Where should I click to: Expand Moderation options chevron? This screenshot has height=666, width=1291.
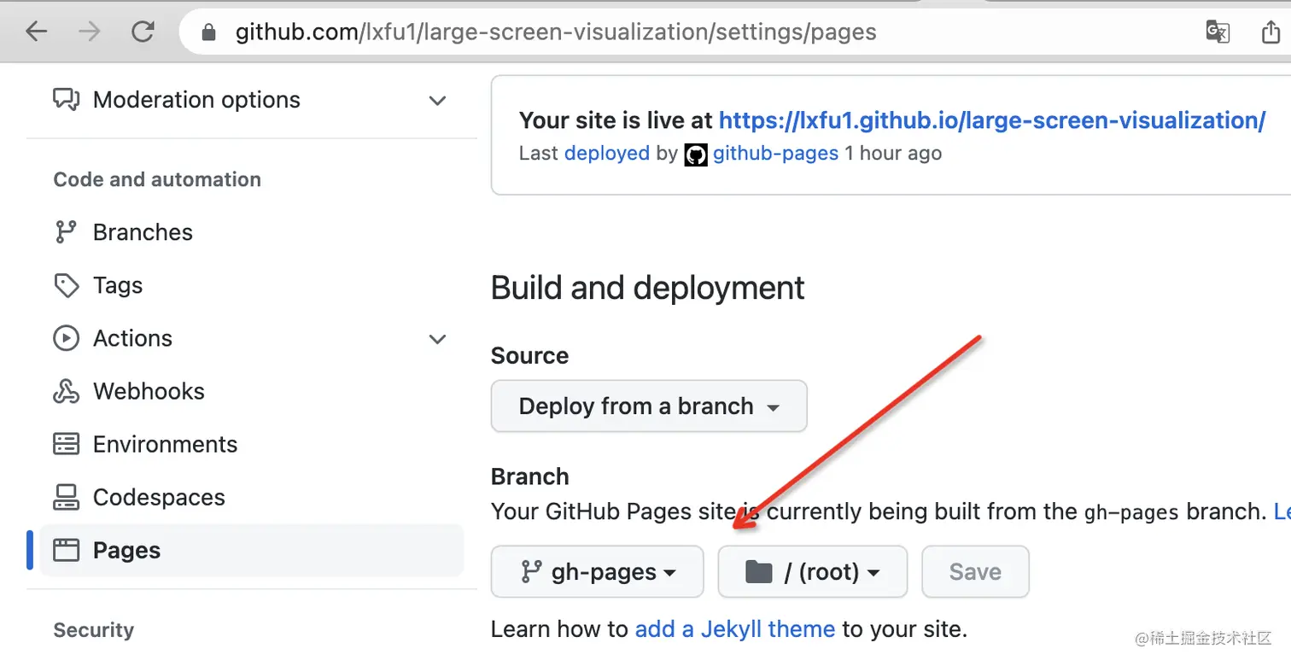click(437, 101)
